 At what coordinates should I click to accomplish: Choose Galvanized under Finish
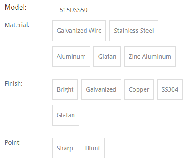point(101,89)
